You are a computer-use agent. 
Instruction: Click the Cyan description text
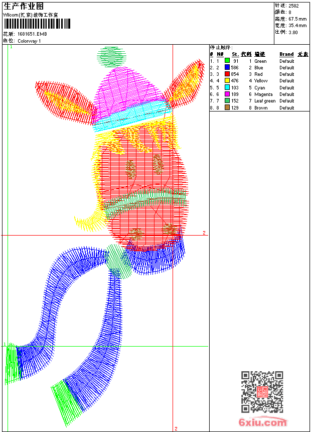click(260, 87)
